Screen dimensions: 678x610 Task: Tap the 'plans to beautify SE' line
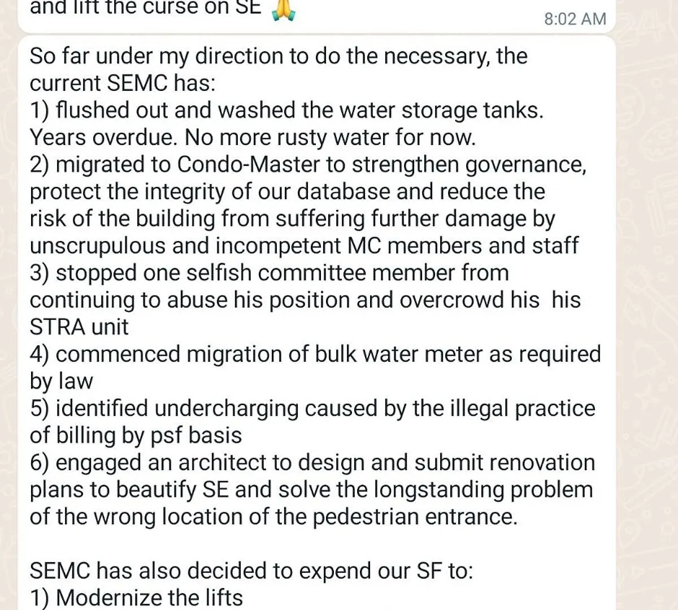[x=311, y=490]
